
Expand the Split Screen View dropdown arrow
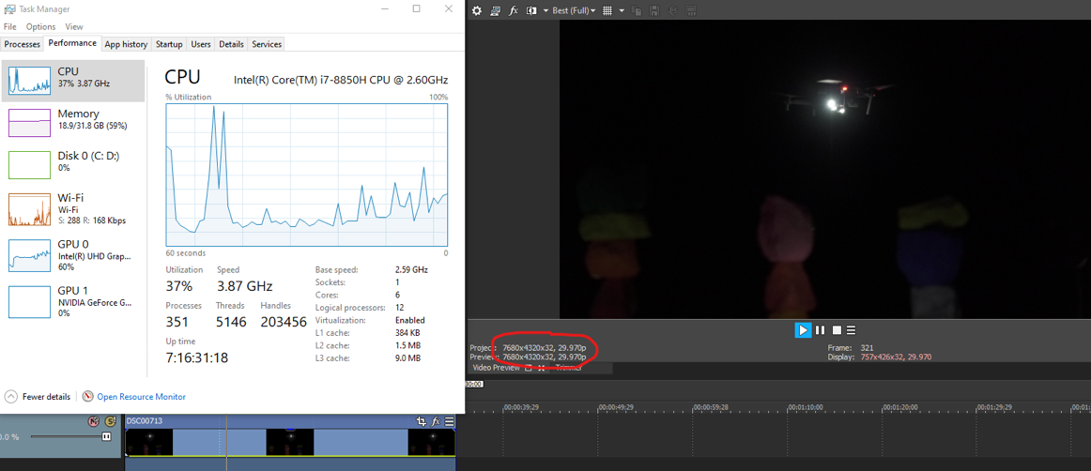545,10
